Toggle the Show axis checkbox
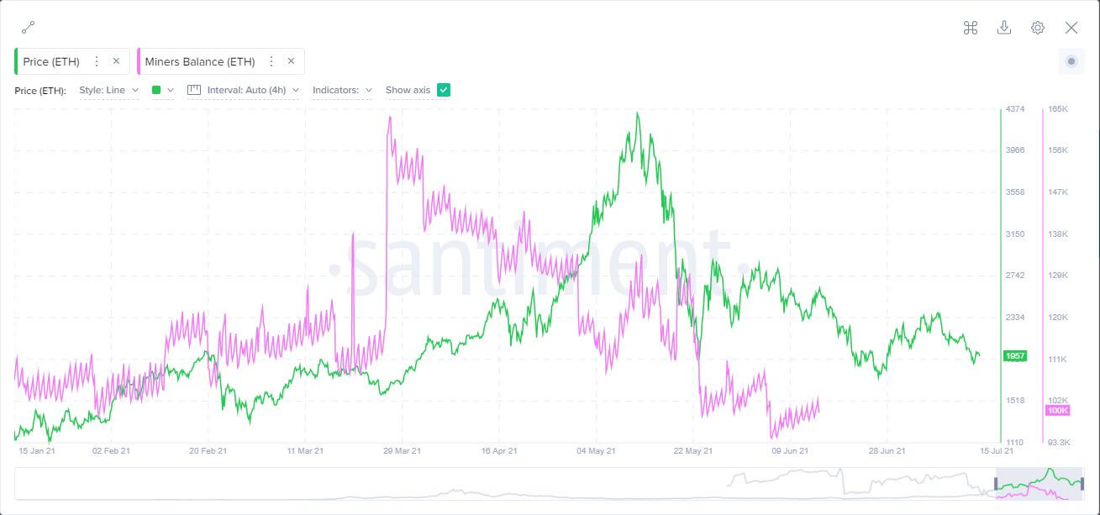This screenshot has width=1100, height=515. tap(444, 90)
